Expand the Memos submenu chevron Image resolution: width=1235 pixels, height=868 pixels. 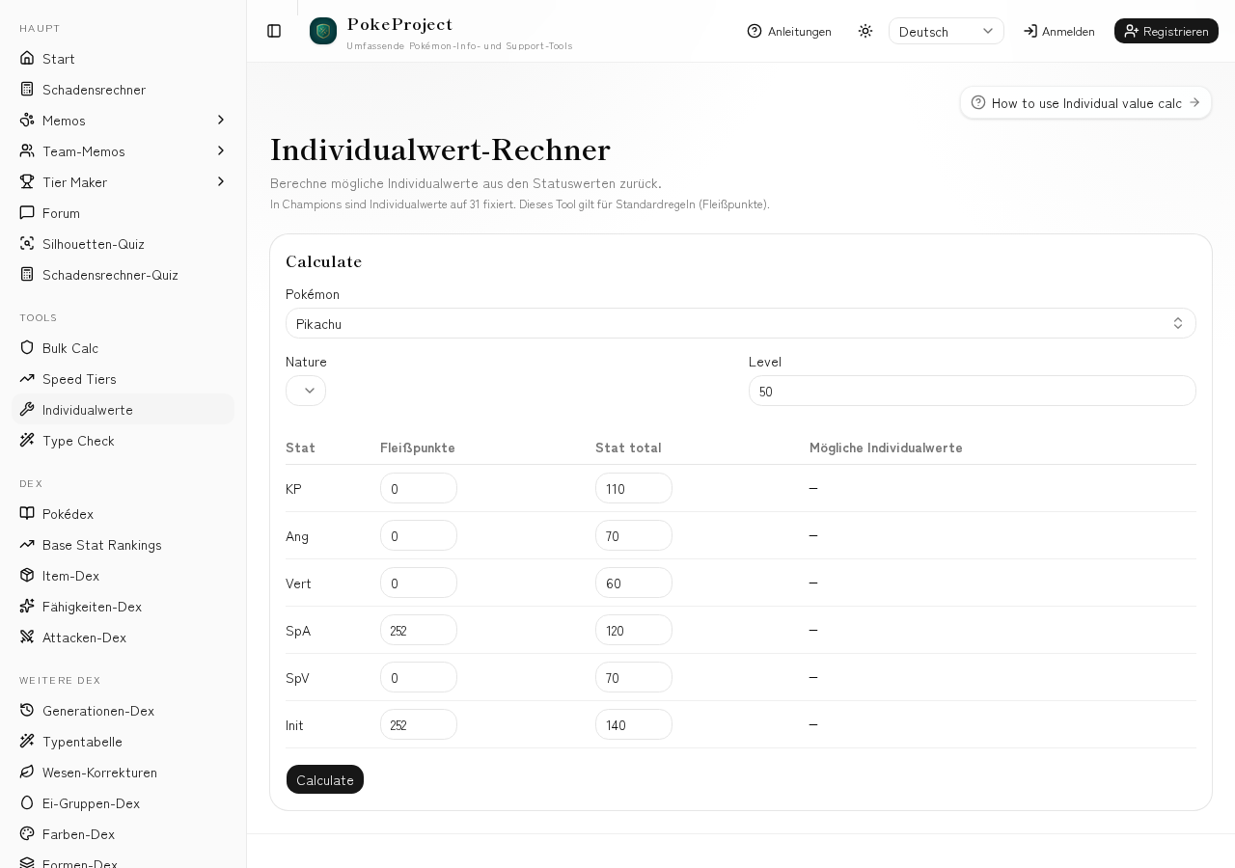(x=221, y=121)
